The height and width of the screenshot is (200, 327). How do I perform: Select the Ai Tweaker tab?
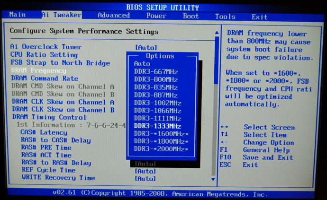(x=62, y=15)
